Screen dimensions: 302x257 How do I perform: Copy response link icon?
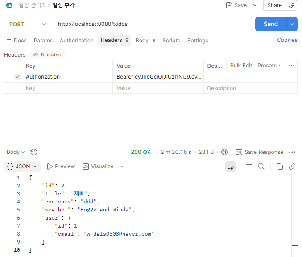tap(292, 166)
